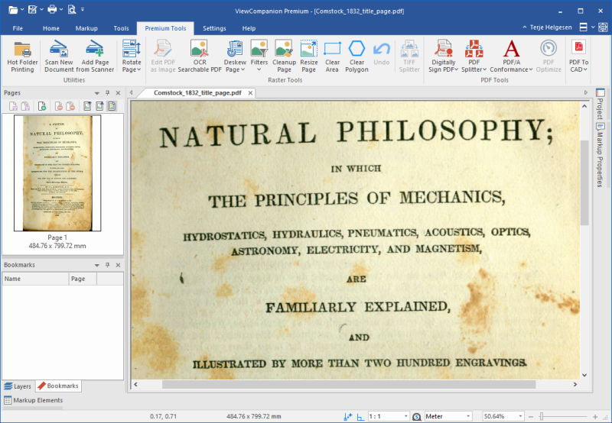Click the vertical scrollbar of the document view
The image size is (612, 423).
584,182
